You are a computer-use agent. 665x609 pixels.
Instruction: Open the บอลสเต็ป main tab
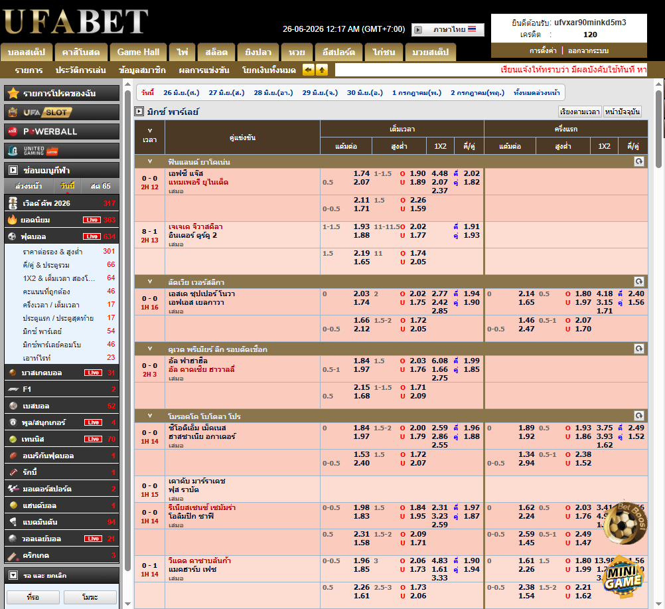[27, 52]
